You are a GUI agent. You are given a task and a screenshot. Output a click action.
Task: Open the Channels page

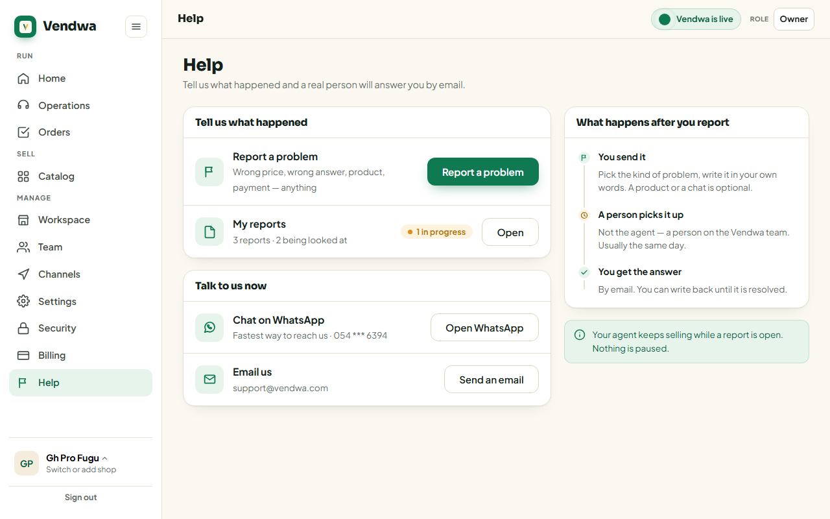pos(80,274)
